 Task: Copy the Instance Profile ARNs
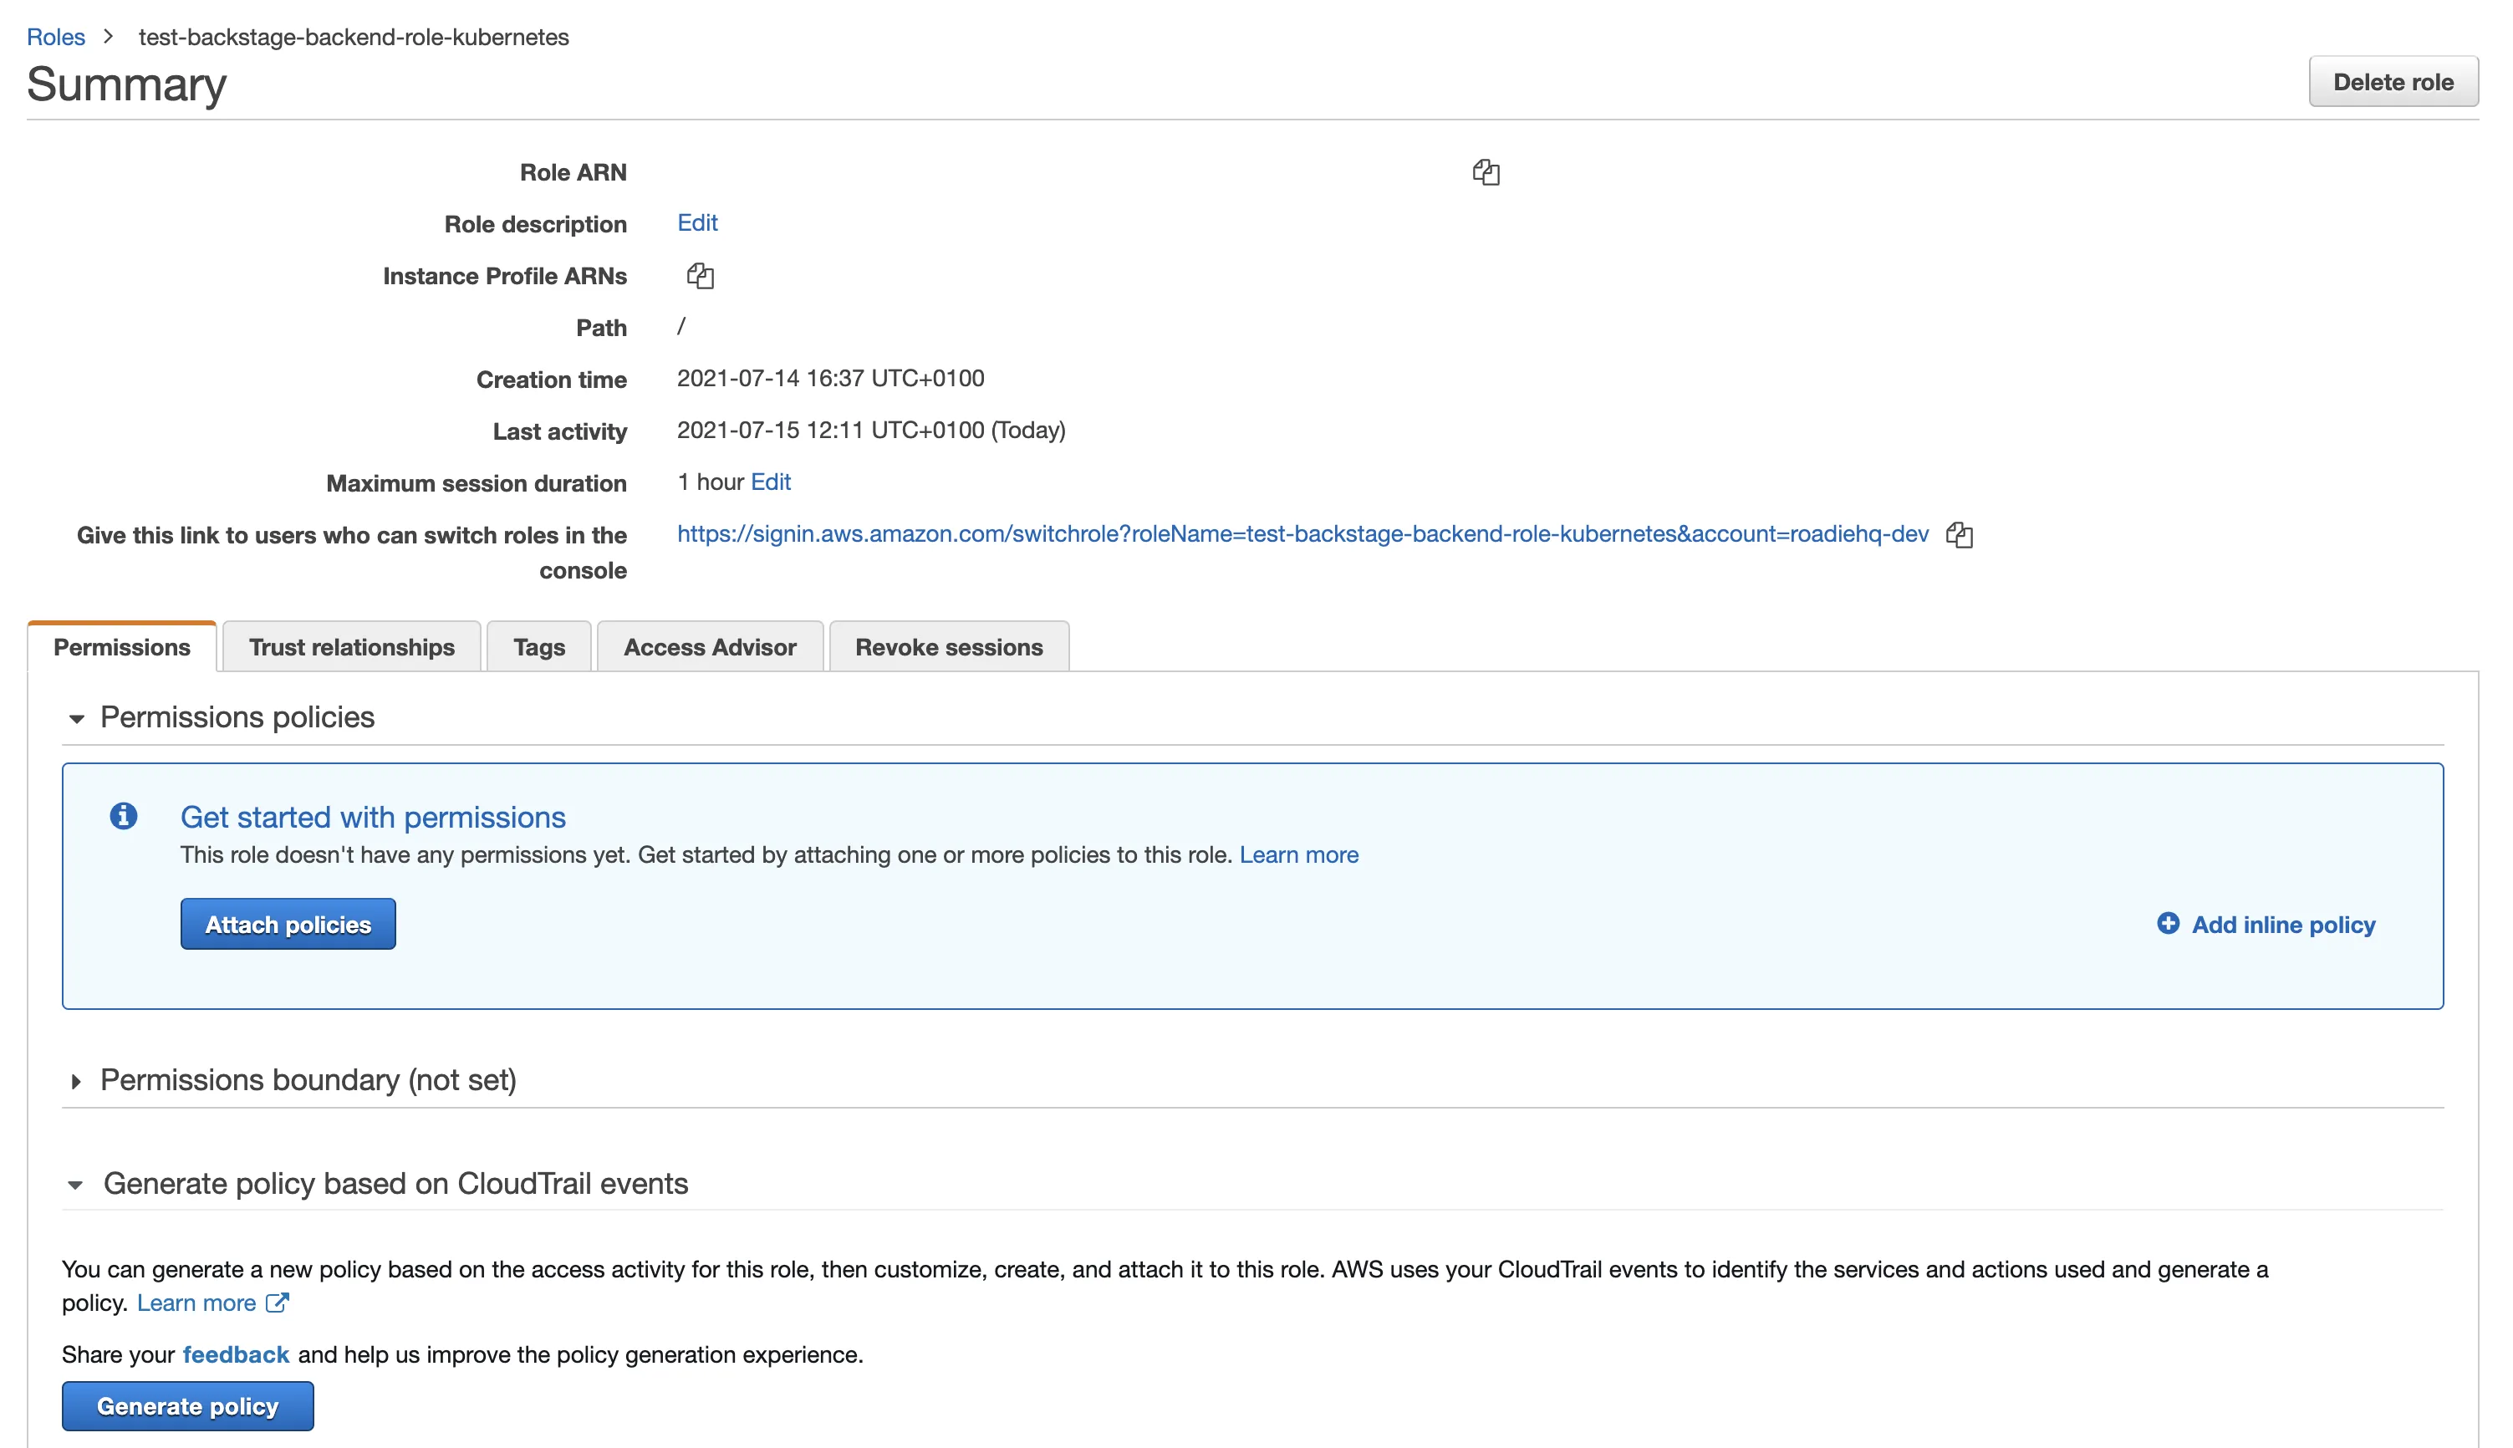point(700,276)
